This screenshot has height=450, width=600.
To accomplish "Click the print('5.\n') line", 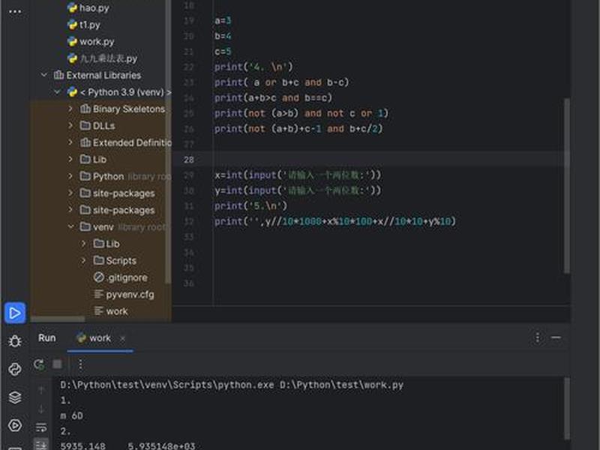I will (x=250, y=205).
